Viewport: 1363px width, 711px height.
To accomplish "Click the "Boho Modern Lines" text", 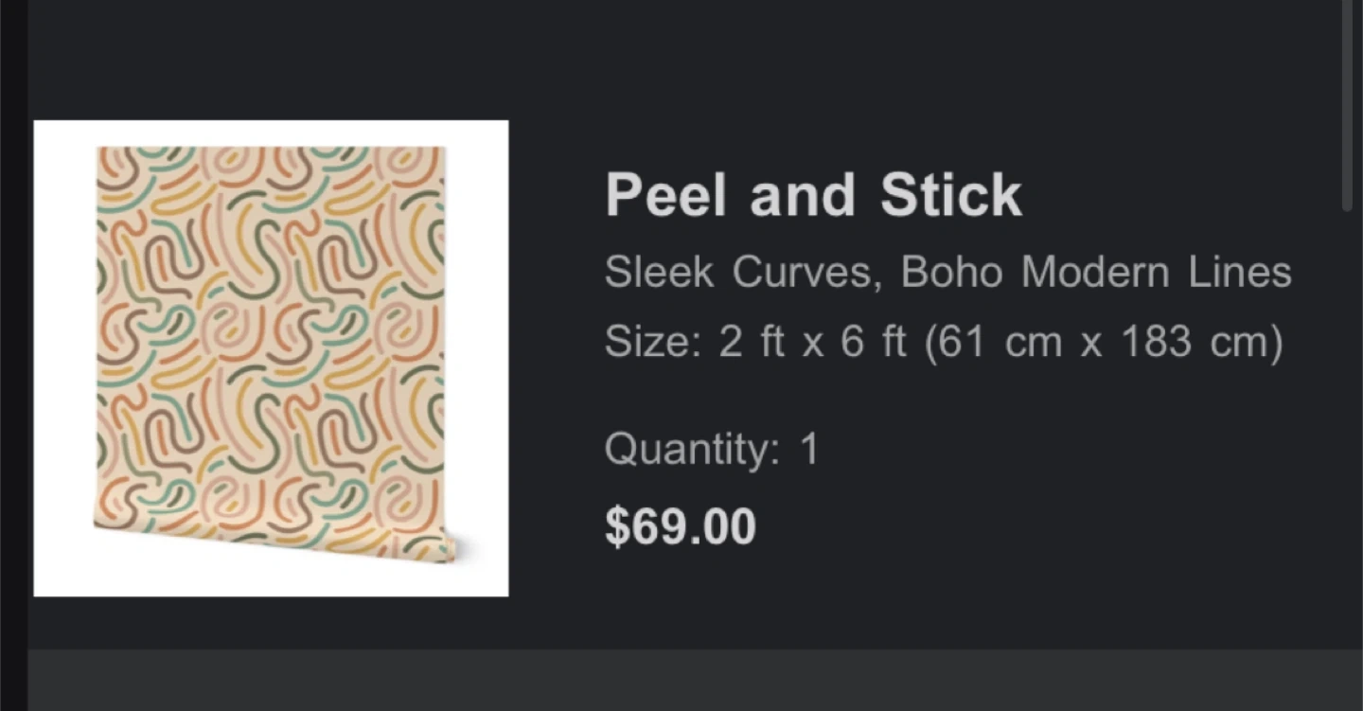I will 1095,272.
